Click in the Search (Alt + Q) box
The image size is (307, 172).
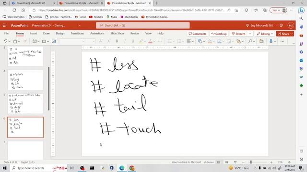tap(143, 25)
